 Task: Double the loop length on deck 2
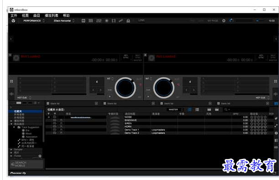194,90
